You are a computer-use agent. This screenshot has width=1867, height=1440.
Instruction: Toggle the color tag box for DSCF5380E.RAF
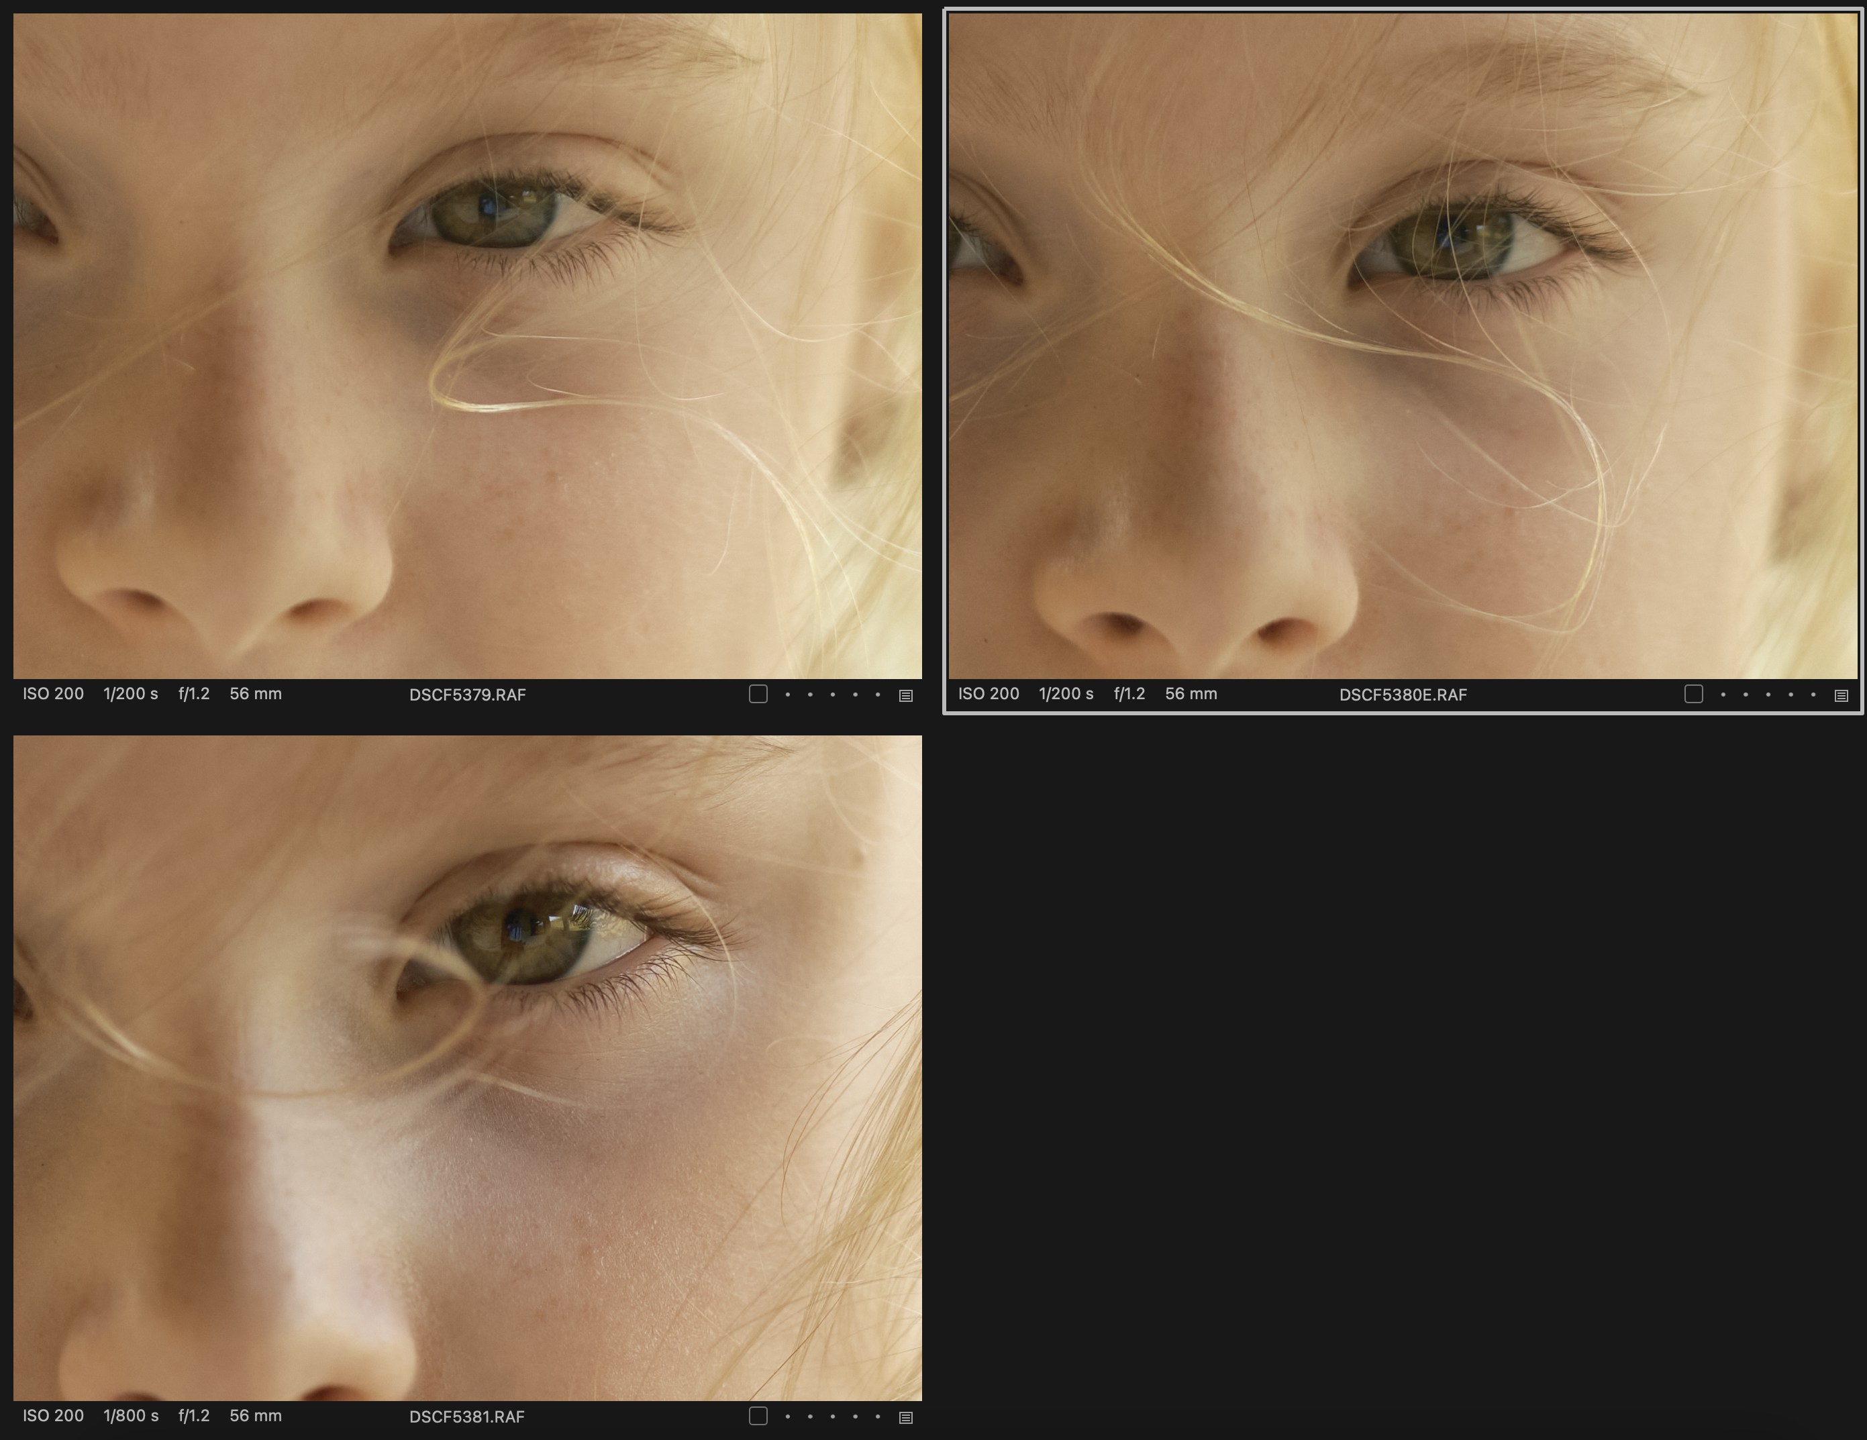[x=1693, y=694]
